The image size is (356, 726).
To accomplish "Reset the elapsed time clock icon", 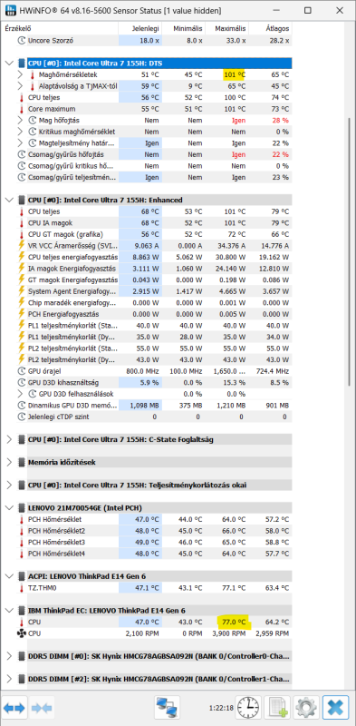I will click(x=249, y=707).
